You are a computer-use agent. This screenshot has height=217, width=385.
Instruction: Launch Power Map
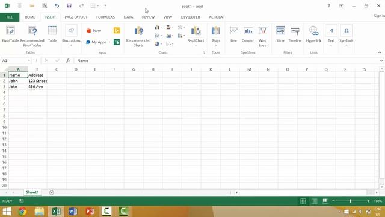point(215,34)
